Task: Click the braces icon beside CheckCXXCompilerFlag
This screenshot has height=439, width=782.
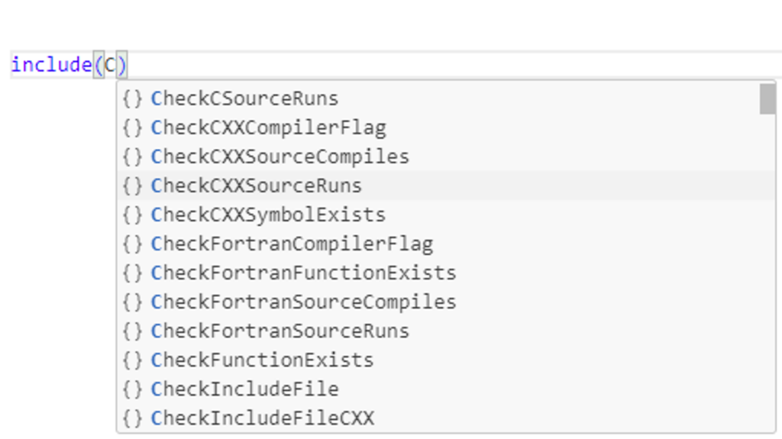Action: (132, 128)
